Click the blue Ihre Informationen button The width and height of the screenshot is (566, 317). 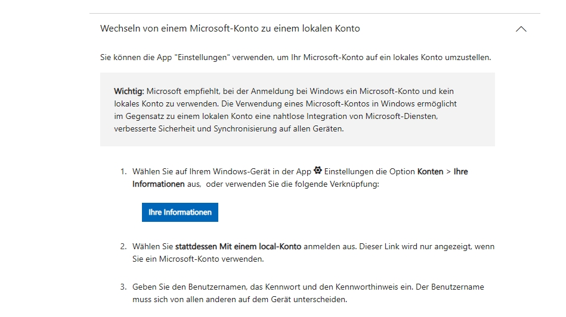pyautogui.click(x=180, y=212)
